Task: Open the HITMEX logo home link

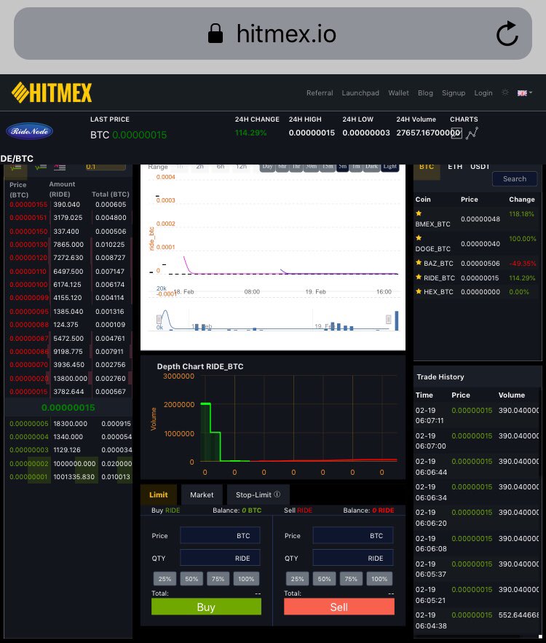Action: (52, 92)
